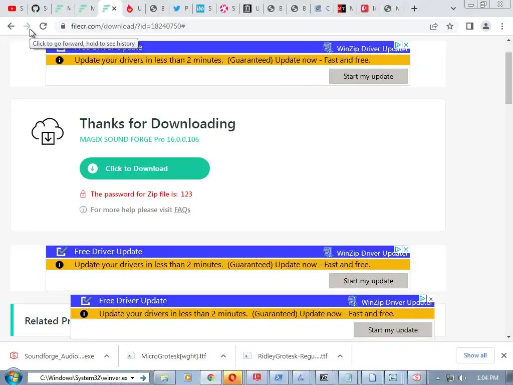Open the FAQs link
513x385 pixels.
(x=182, y=210)
